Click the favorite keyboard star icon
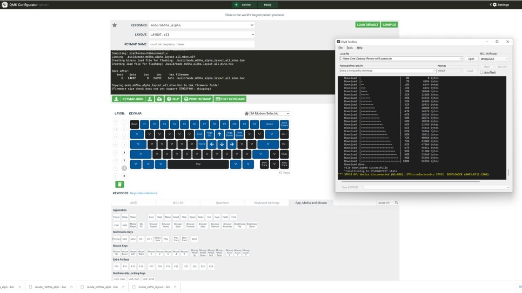Image resolution: width=522 pixels, height=293 pixels. tap(115, 25)
